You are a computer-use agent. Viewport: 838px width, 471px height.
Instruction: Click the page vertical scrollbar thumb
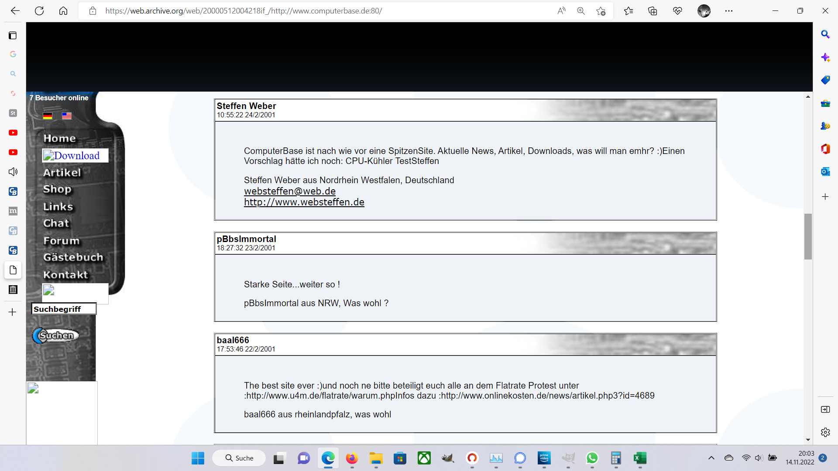pos(808,236)
